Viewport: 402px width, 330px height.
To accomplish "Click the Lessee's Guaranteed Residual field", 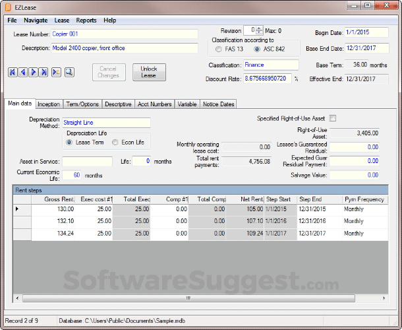I will coord(355,147).
